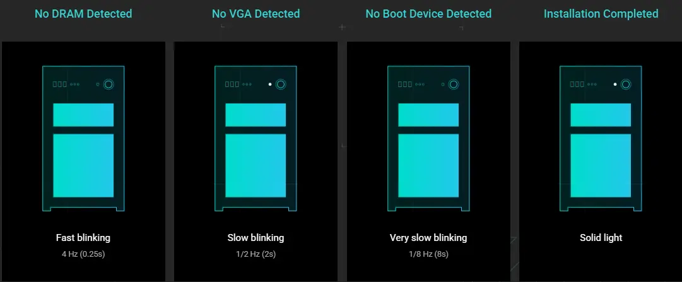Click the Slow blinking label
The height and width of the screenshot is (282, 682).
click(x=256, y=238)
